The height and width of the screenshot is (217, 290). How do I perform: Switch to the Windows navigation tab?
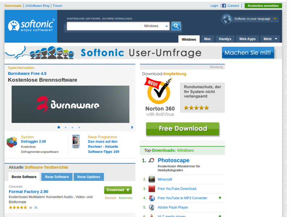coord(189,39)
